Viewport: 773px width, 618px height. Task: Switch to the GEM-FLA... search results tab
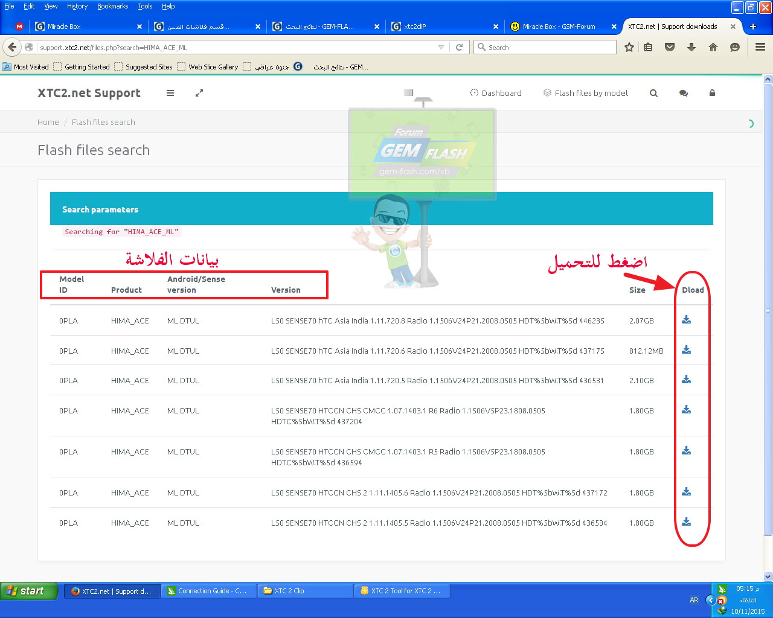(326, 27)
